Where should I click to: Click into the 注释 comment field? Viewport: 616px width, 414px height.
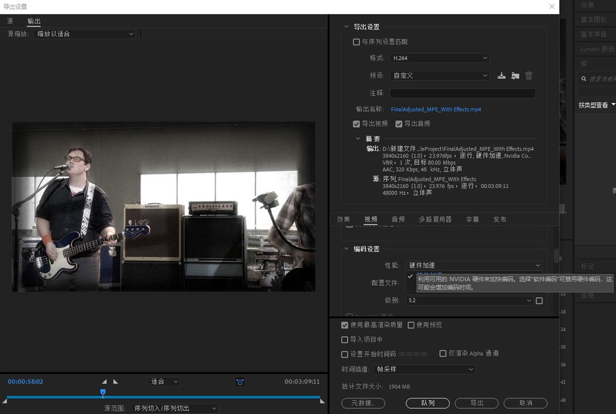coord(462,93)
